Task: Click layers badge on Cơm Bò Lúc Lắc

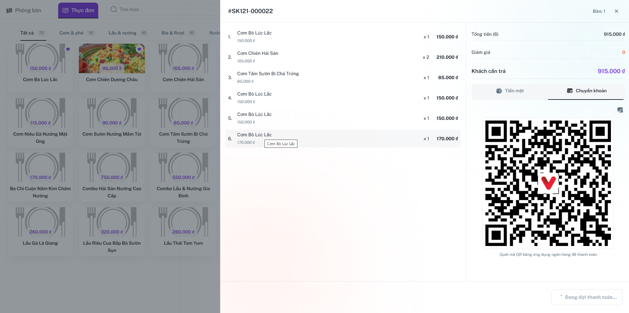Action: (x=68, y=49)
